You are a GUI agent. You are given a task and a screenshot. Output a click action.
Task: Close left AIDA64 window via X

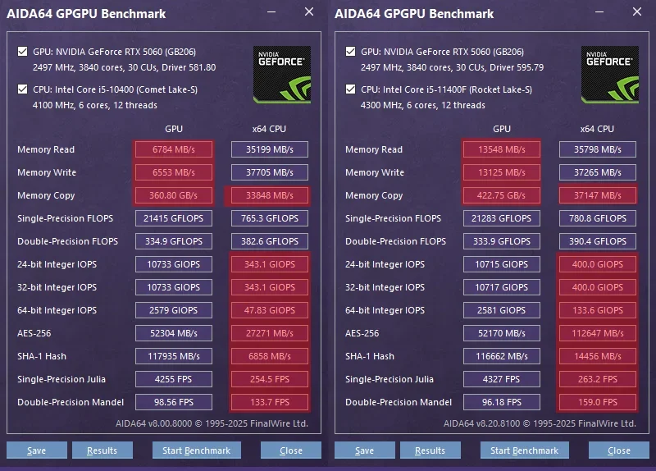(x=309, y=11)
